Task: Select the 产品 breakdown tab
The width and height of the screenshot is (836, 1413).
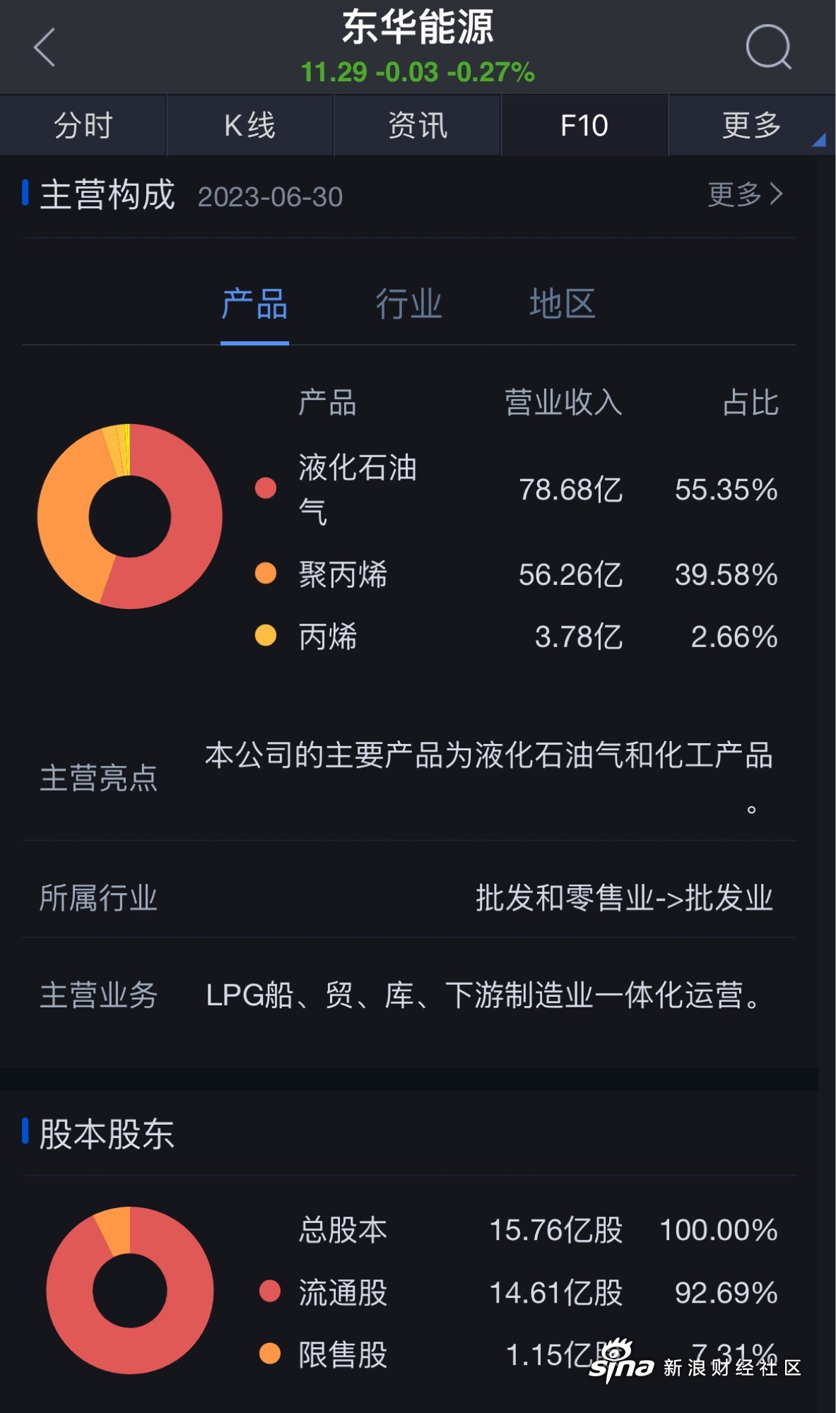Action: coord(254,305)
